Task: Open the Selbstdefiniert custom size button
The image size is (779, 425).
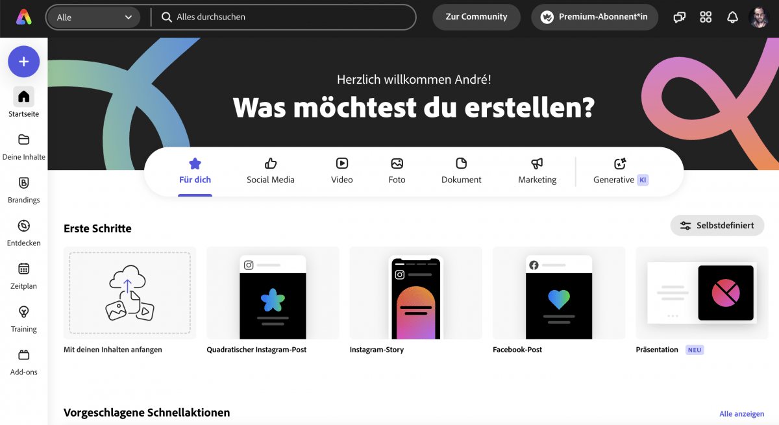Action: click(717, 226)
